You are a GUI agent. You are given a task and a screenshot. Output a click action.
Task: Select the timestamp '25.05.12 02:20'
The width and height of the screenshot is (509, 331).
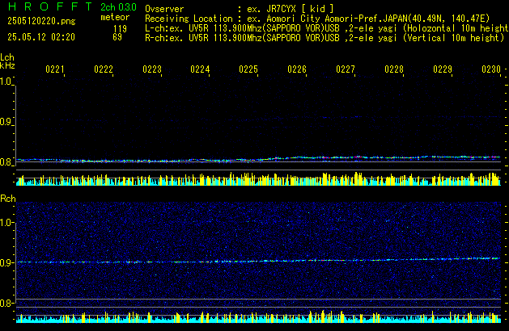tap(41, 37)
